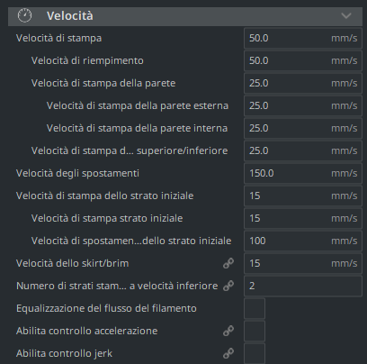Click link icon for Abilita controllo jerk
367x364 pixels.
click(x=228, y=353)
